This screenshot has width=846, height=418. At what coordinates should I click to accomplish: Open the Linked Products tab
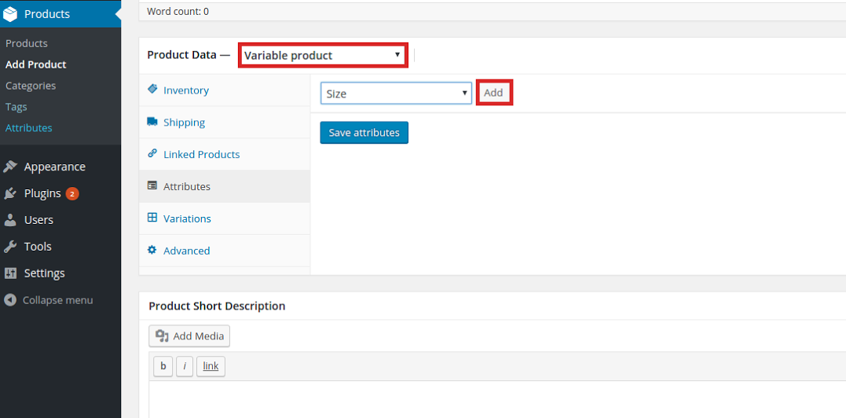point(225,154)
